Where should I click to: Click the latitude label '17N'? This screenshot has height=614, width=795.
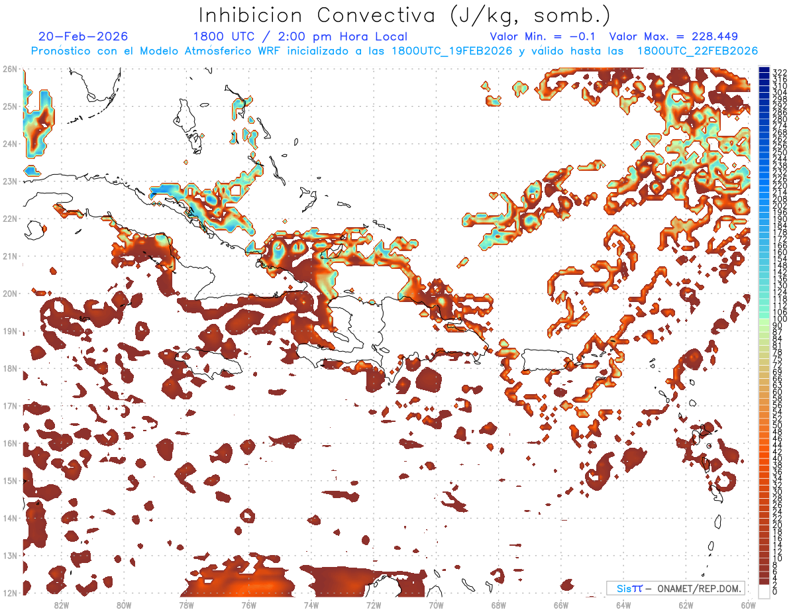click(10, 405)
